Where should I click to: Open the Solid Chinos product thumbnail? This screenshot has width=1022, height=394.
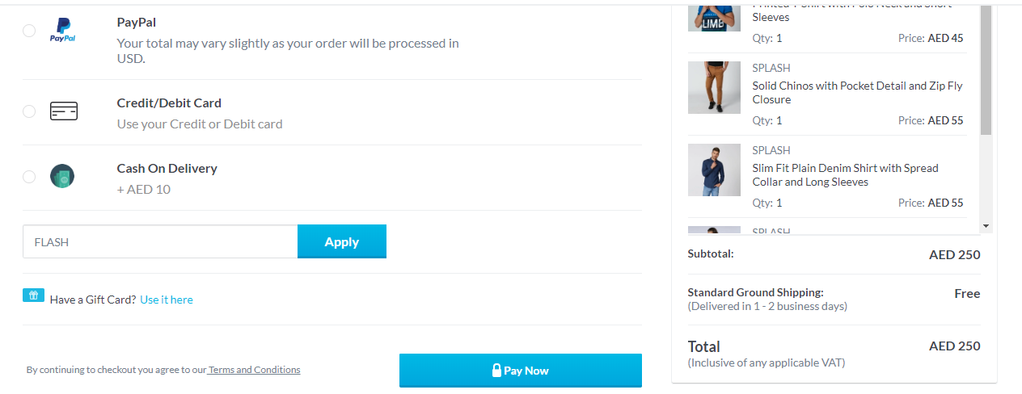[714, 87]
